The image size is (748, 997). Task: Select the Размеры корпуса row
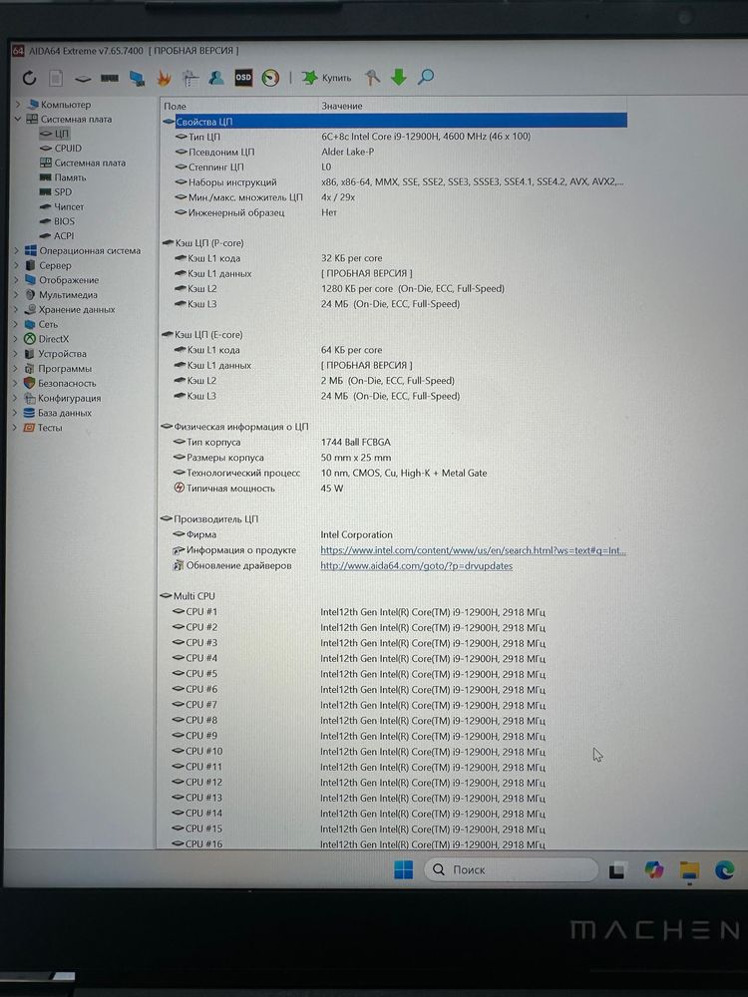[x=393, y=458]
